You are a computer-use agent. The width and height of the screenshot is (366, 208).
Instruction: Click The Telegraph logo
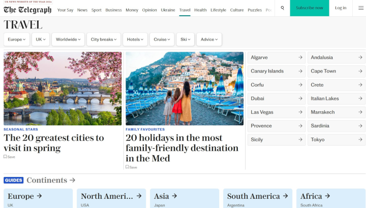click(27, 10)
